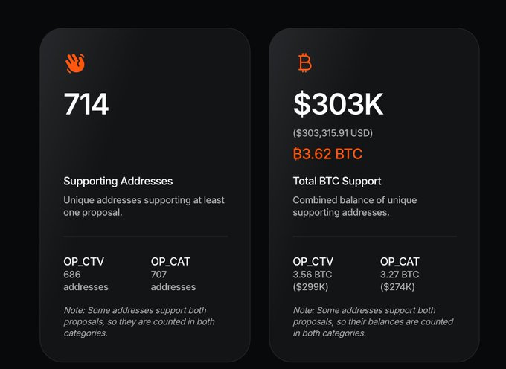Click the 3.27 BTC ($274K) value
The image size is (506, 369).
coord(400,280)
